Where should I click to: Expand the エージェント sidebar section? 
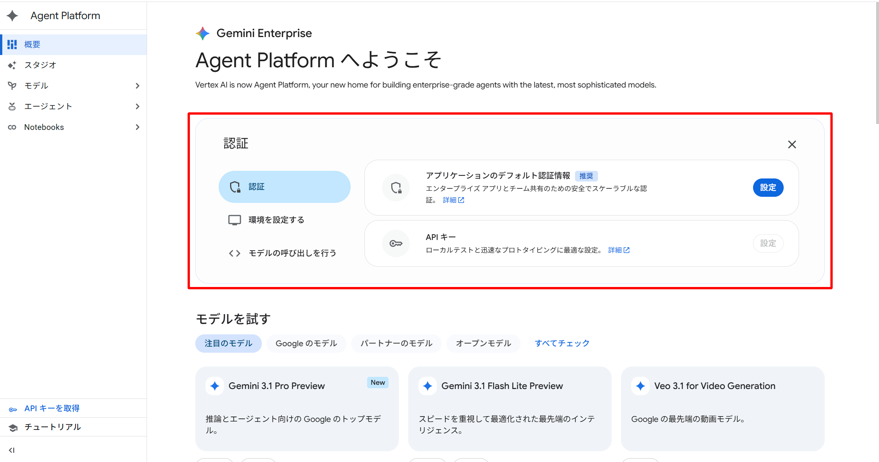pos(137,107)
